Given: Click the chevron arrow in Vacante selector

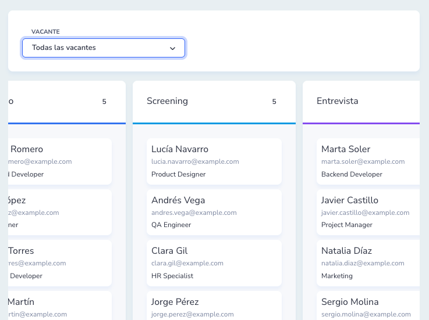Looking at the screenshot, I should pos(172,49).
